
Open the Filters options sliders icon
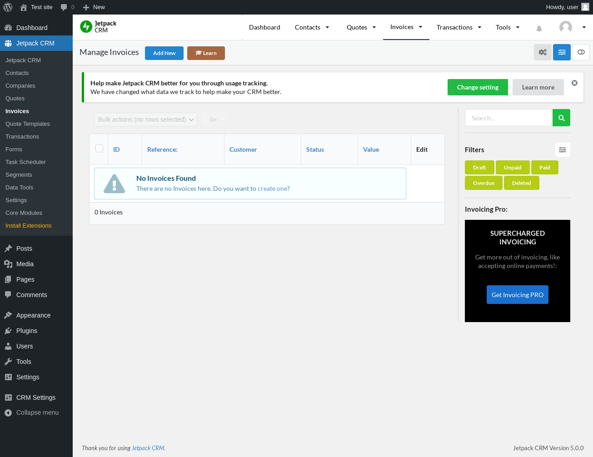(563, 150)
